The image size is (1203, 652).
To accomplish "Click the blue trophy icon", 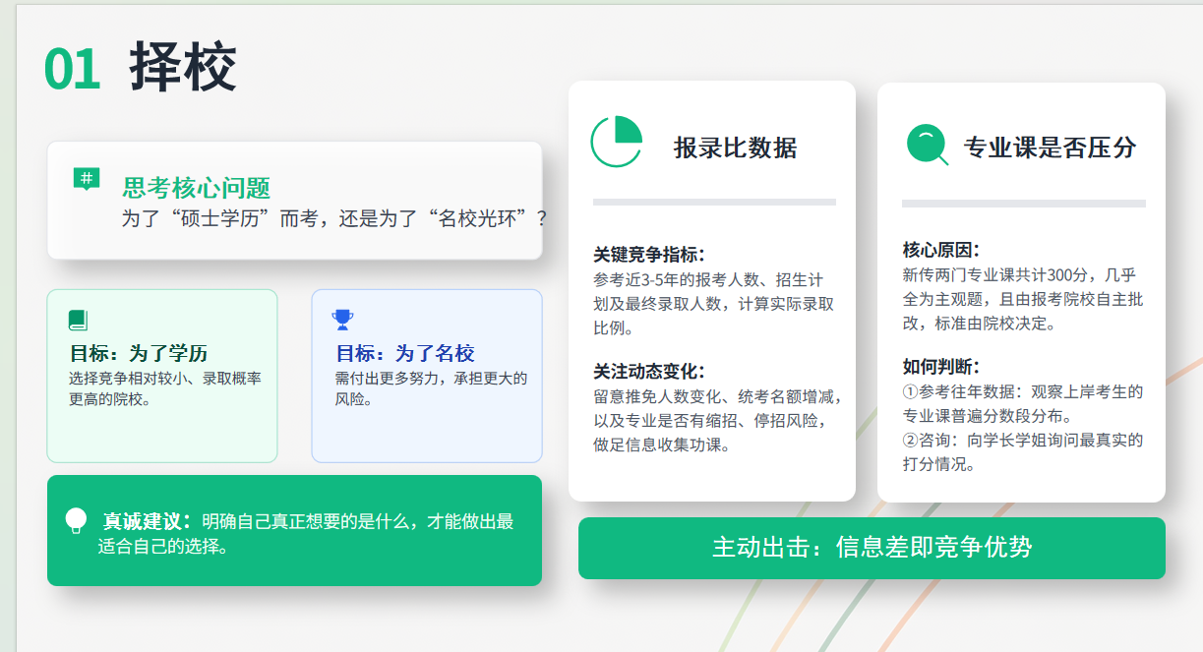I will 342,320.
